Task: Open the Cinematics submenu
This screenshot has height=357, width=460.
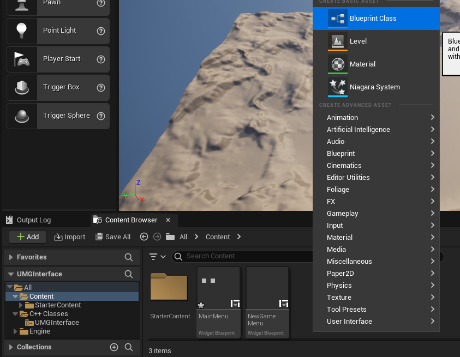Action: pos(376,165)
